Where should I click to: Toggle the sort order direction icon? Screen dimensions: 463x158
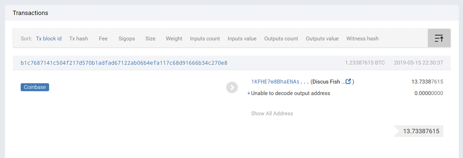tap(439, 38)
